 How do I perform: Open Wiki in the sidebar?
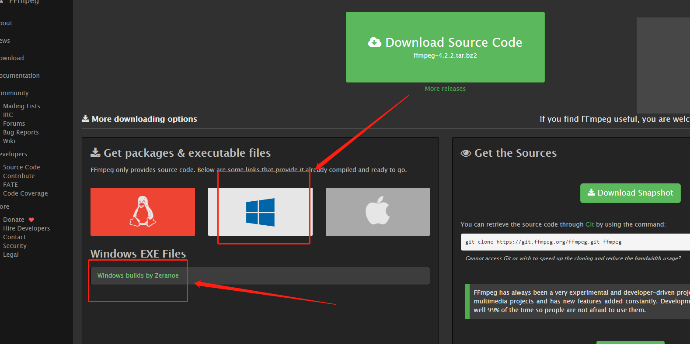click(x=9, y=141)
